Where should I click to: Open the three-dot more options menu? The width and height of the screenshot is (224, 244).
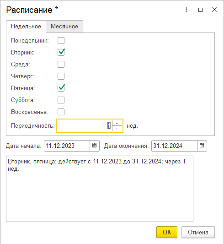[x=186, y=10]
